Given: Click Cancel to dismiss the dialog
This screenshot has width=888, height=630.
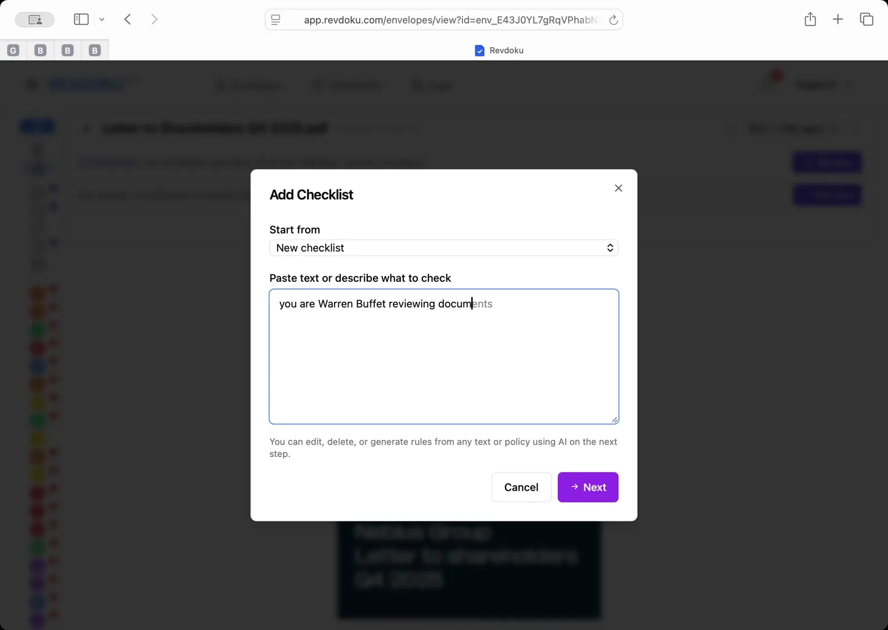Looking at the screenshot, I should point(521,487).
